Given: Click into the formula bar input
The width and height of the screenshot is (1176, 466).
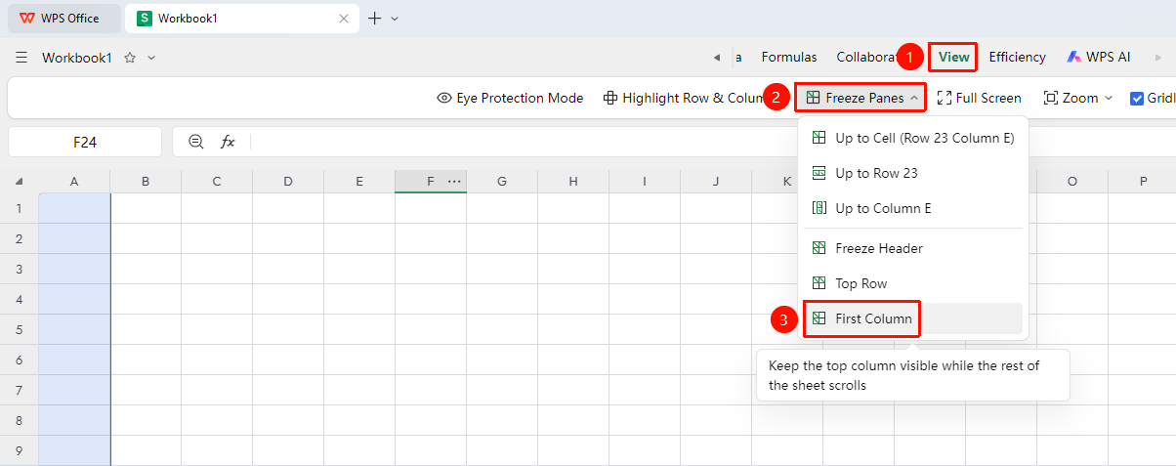Looking at the screenshot, I should click(713, 142).
